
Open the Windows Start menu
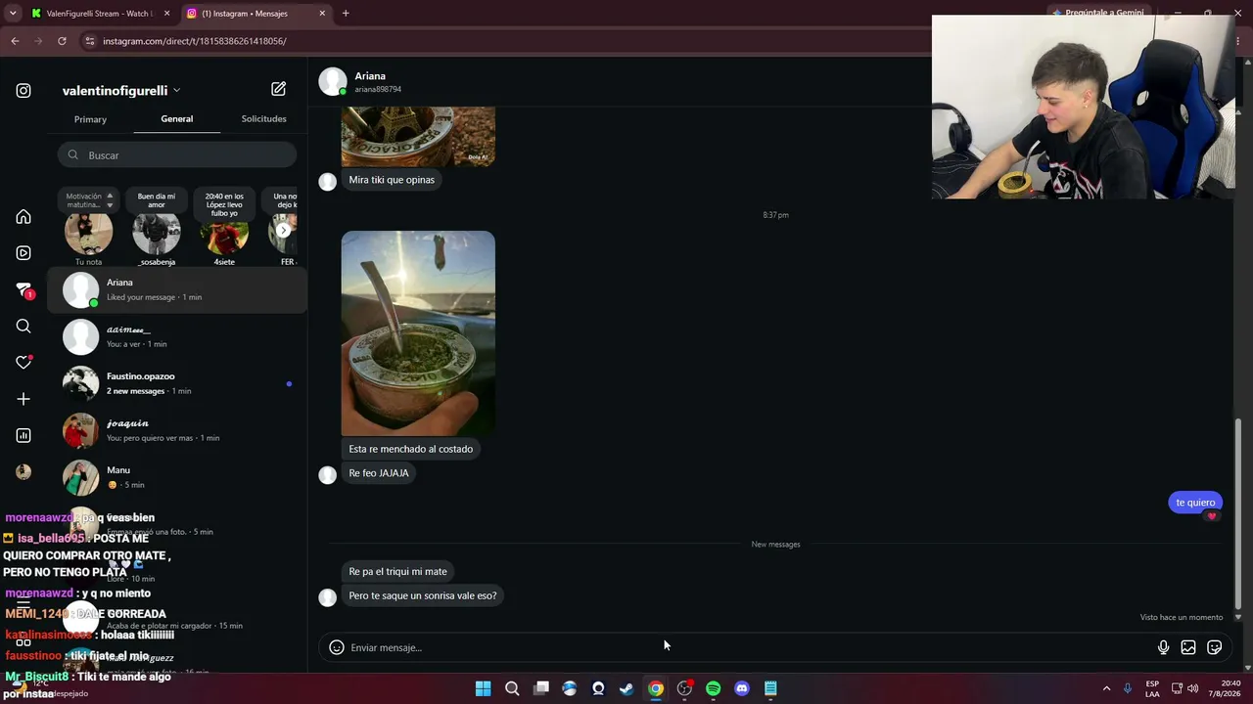483,688
